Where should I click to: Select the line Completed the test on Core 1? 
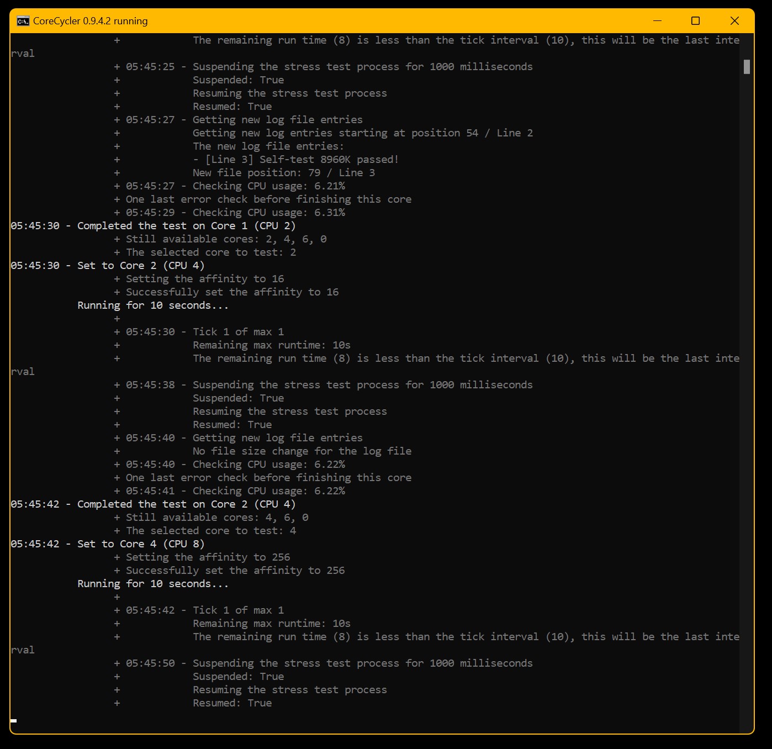153,225
